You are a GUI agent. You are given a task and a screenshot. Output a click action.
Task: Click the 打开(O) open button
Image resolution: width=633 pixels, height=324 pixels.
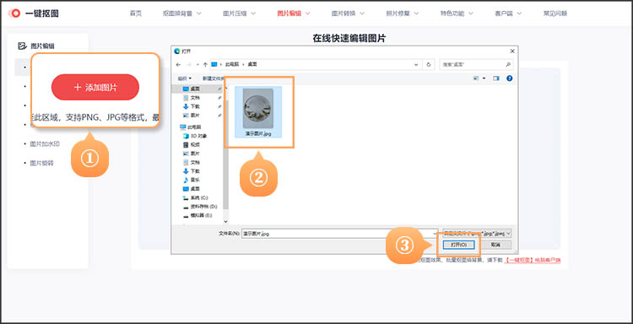458,245
